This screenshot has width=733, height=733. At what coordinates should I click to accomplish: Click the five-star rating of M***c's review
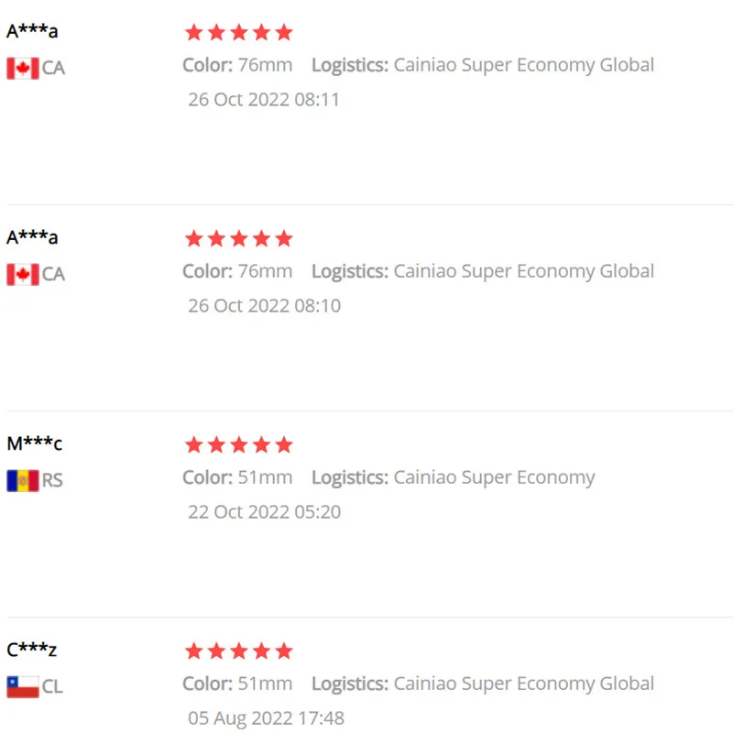click(238, 445)
